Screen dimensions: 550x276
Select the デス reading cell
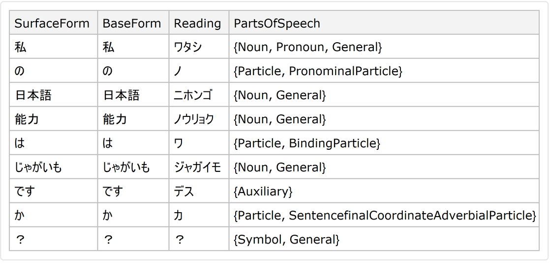coord(184,192)
